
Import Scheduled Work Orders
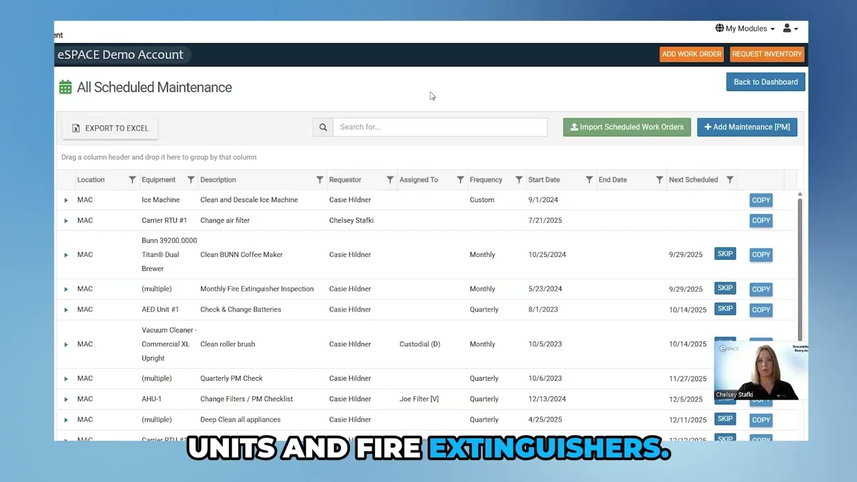coord(627,127)
